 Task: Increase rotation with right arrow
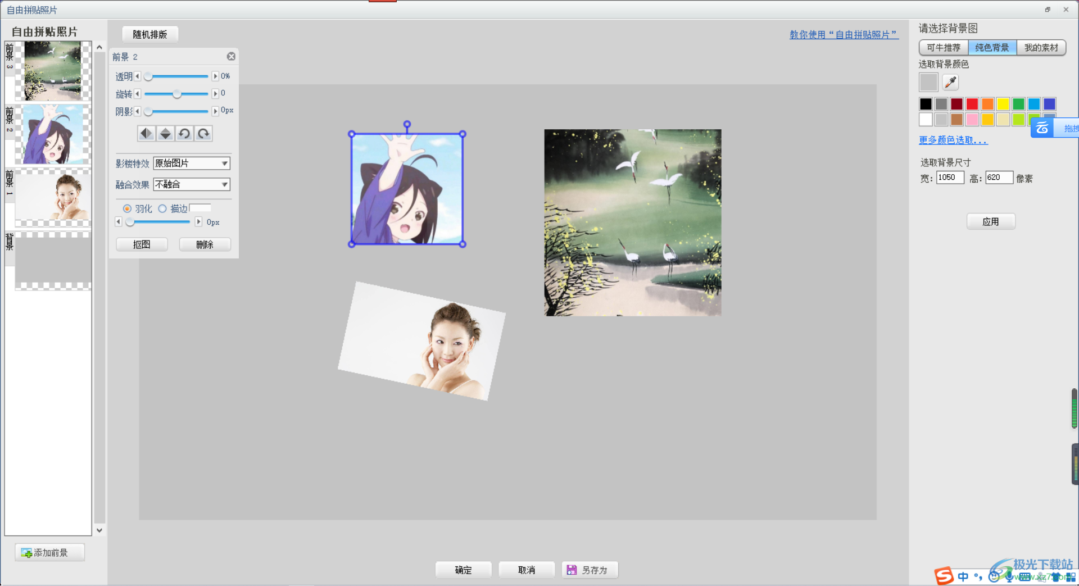215,94
